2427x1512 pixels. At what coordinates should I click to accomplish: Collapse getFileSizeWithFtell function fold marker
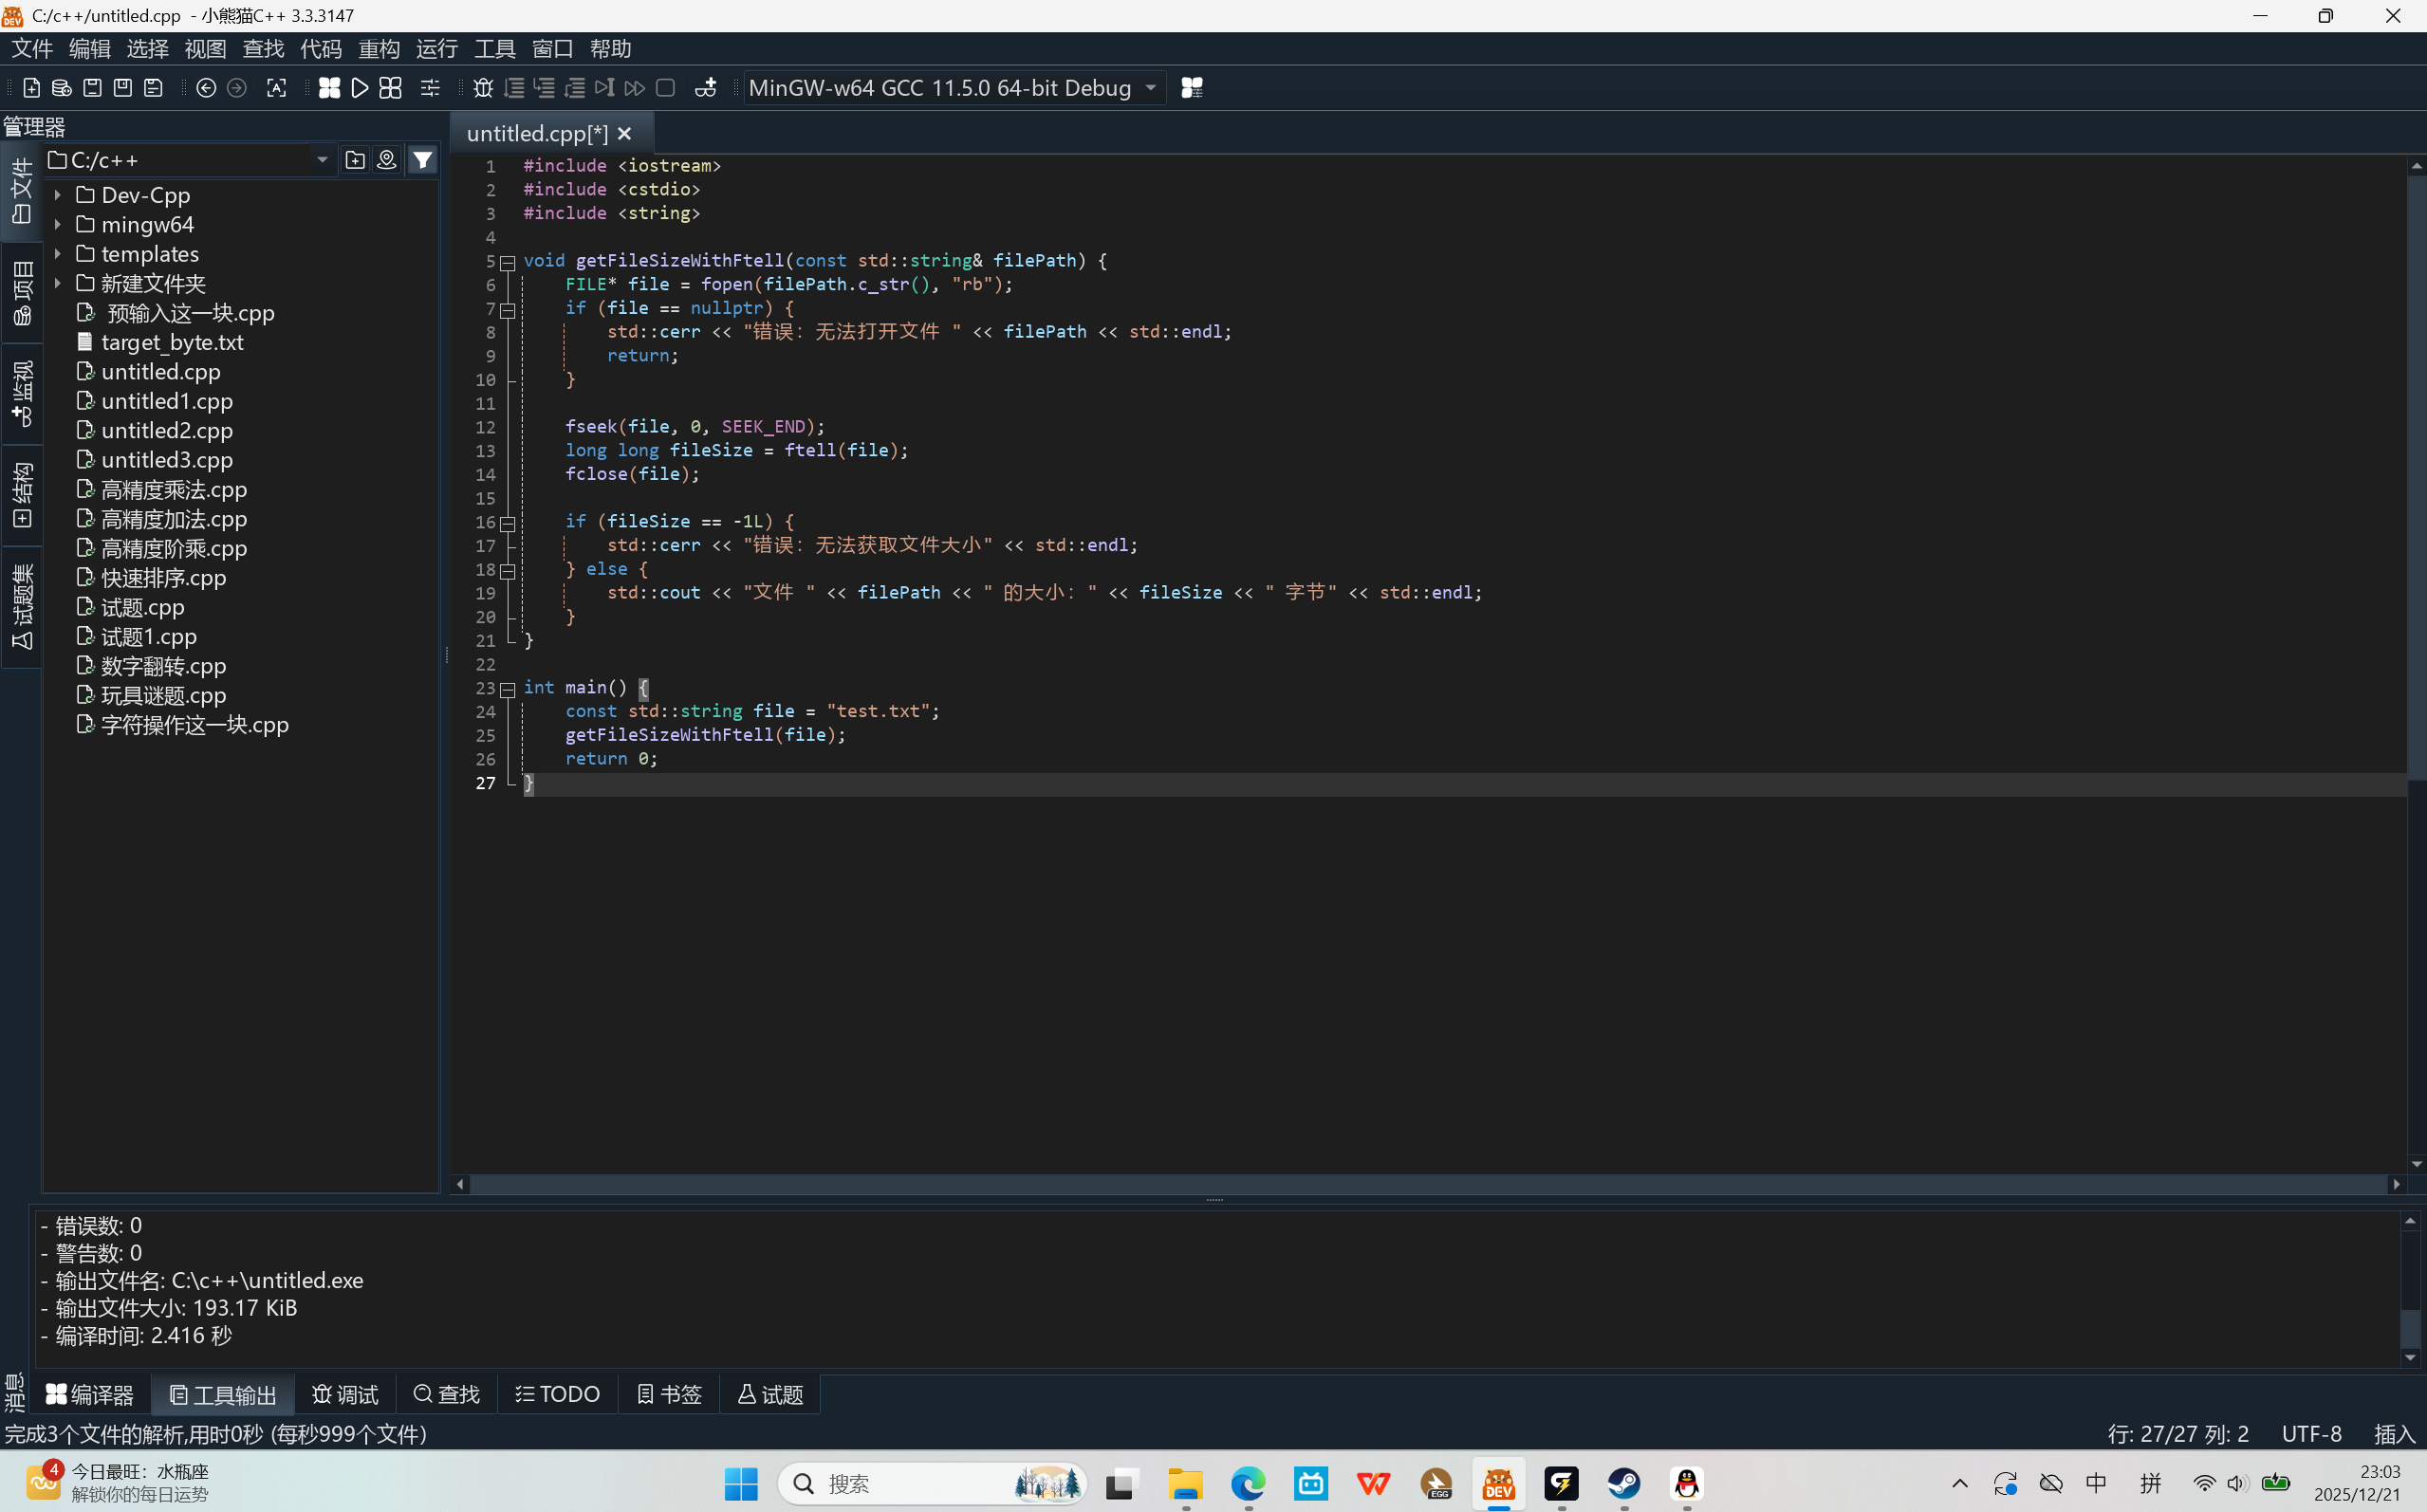(x=508, y=262)
